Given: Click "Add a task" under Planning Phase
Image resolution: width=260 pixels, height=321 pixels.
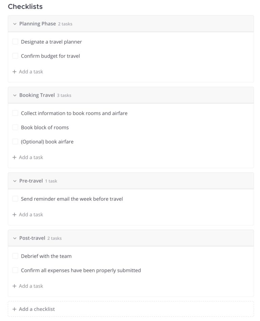Looking at the screenshot, I should coord(30,72).
